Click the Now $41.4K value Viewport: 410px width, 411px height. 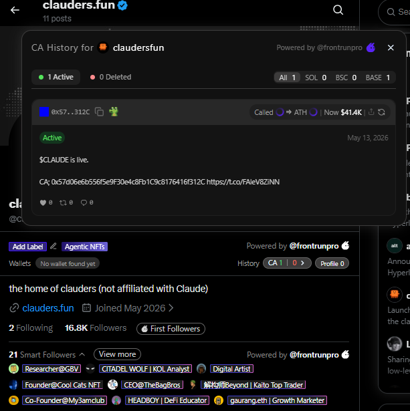(x=342, y=112)
